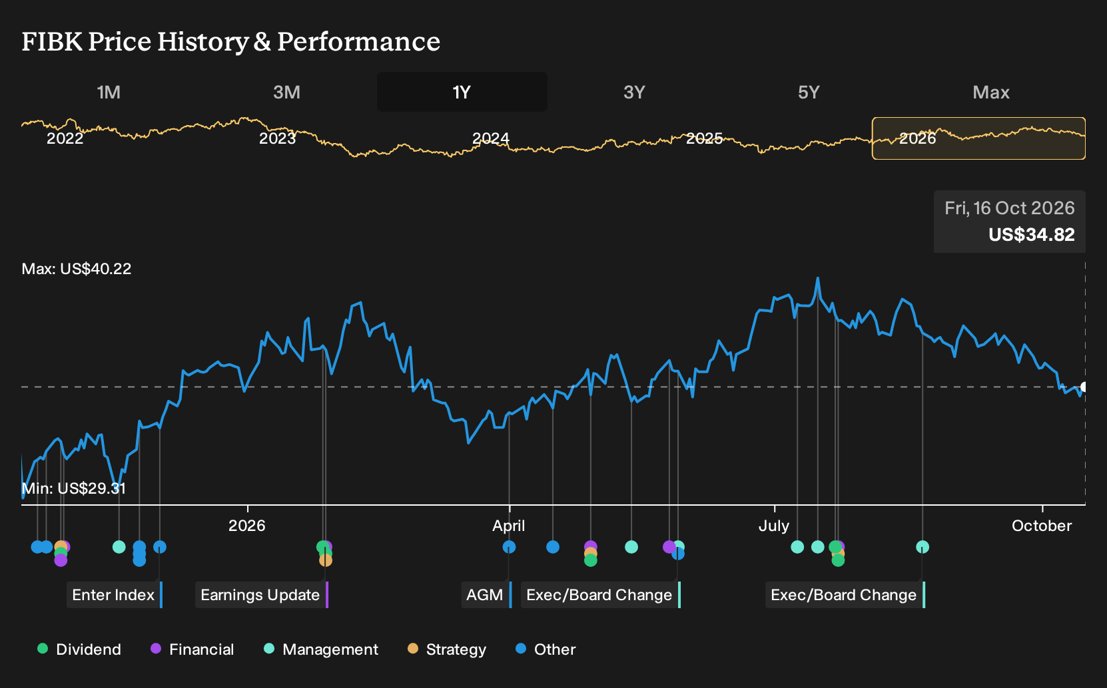
Task: Click the 2024 label in overview chart
Action: (x=491, y=138)
